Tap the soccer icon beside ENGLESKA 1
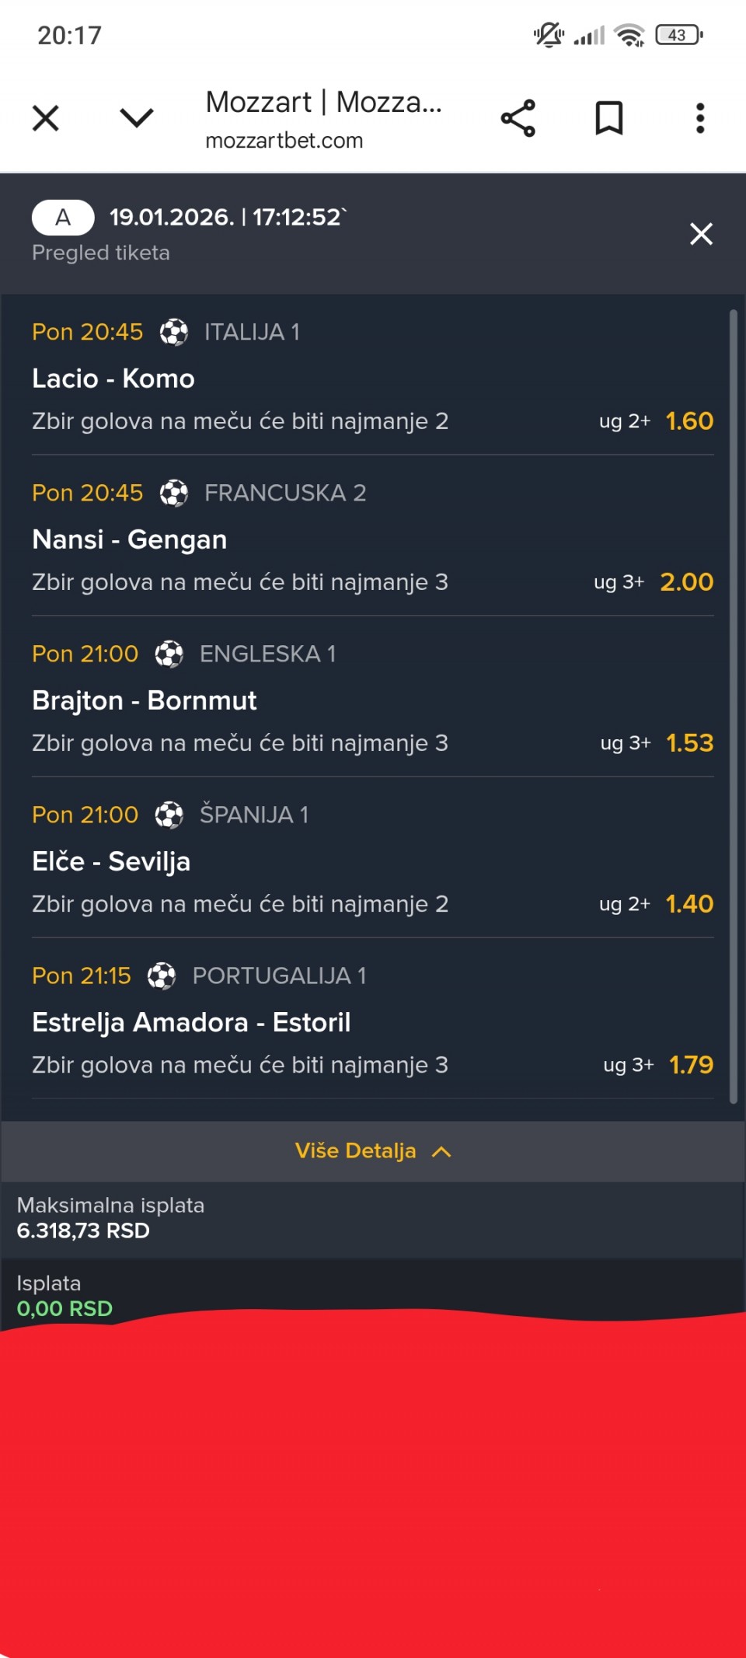Screen dimensions: 746x1658 (x=169, y=654)
